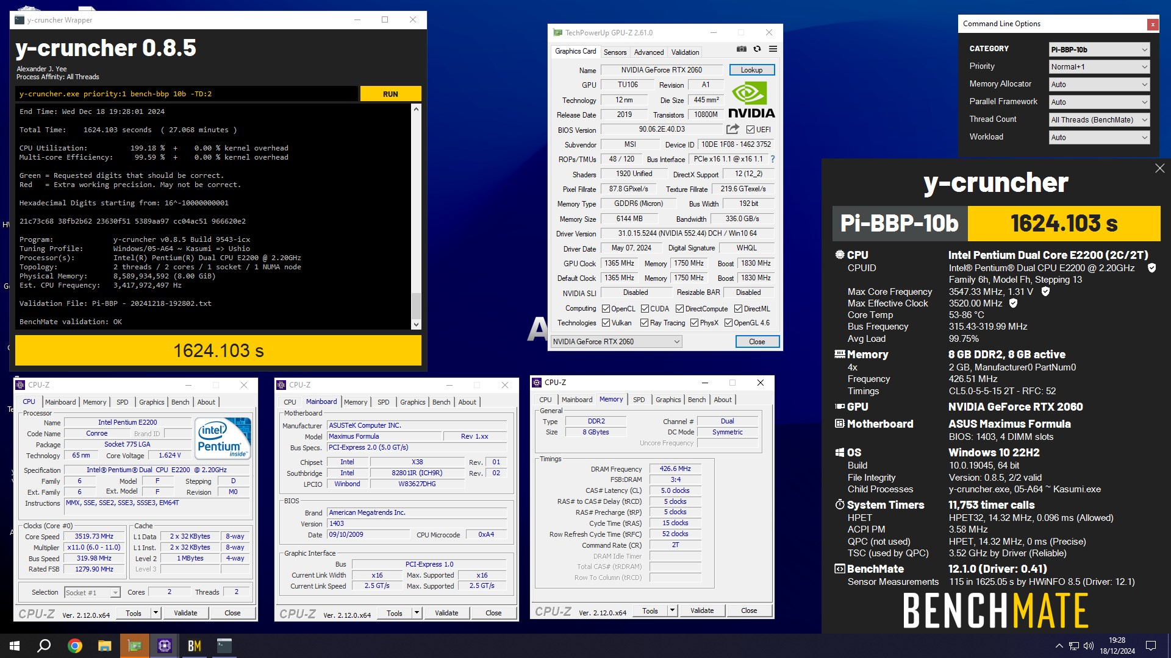Click Validate in the CPU-Z Memory window
Screen dimensions: 1171x658
coord(701,610)
